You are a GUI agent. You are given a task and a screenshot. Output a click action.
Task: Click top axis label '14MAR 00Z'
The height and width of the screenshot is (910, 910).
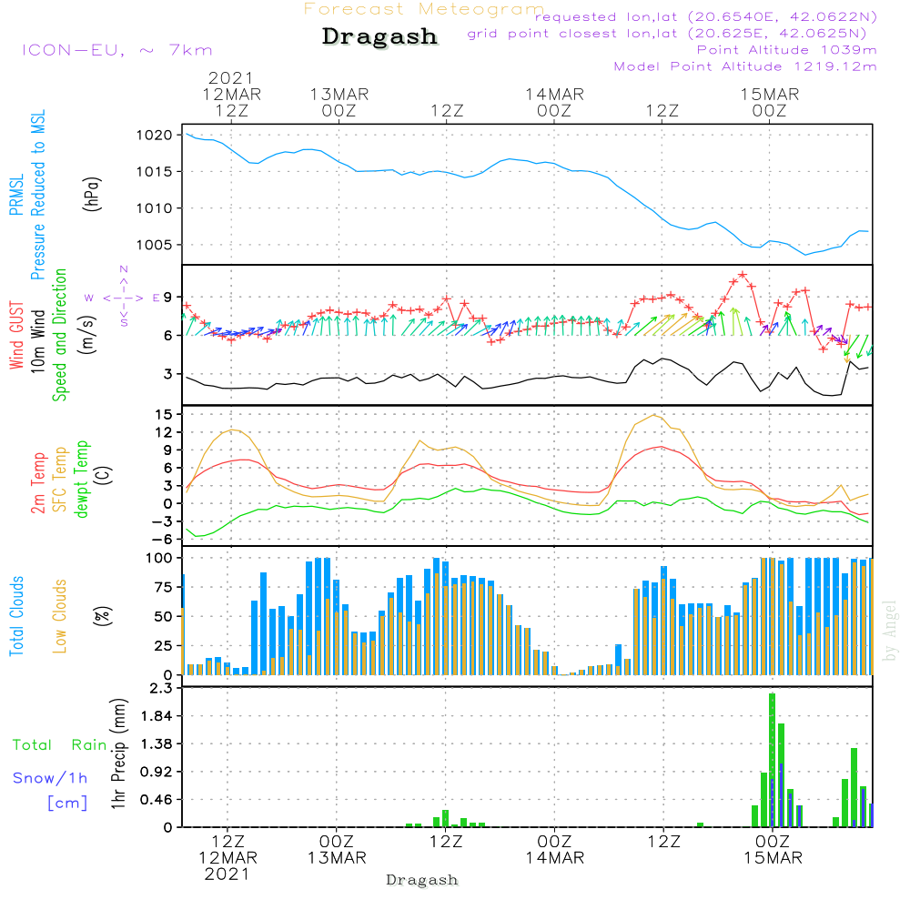(554, 102)
